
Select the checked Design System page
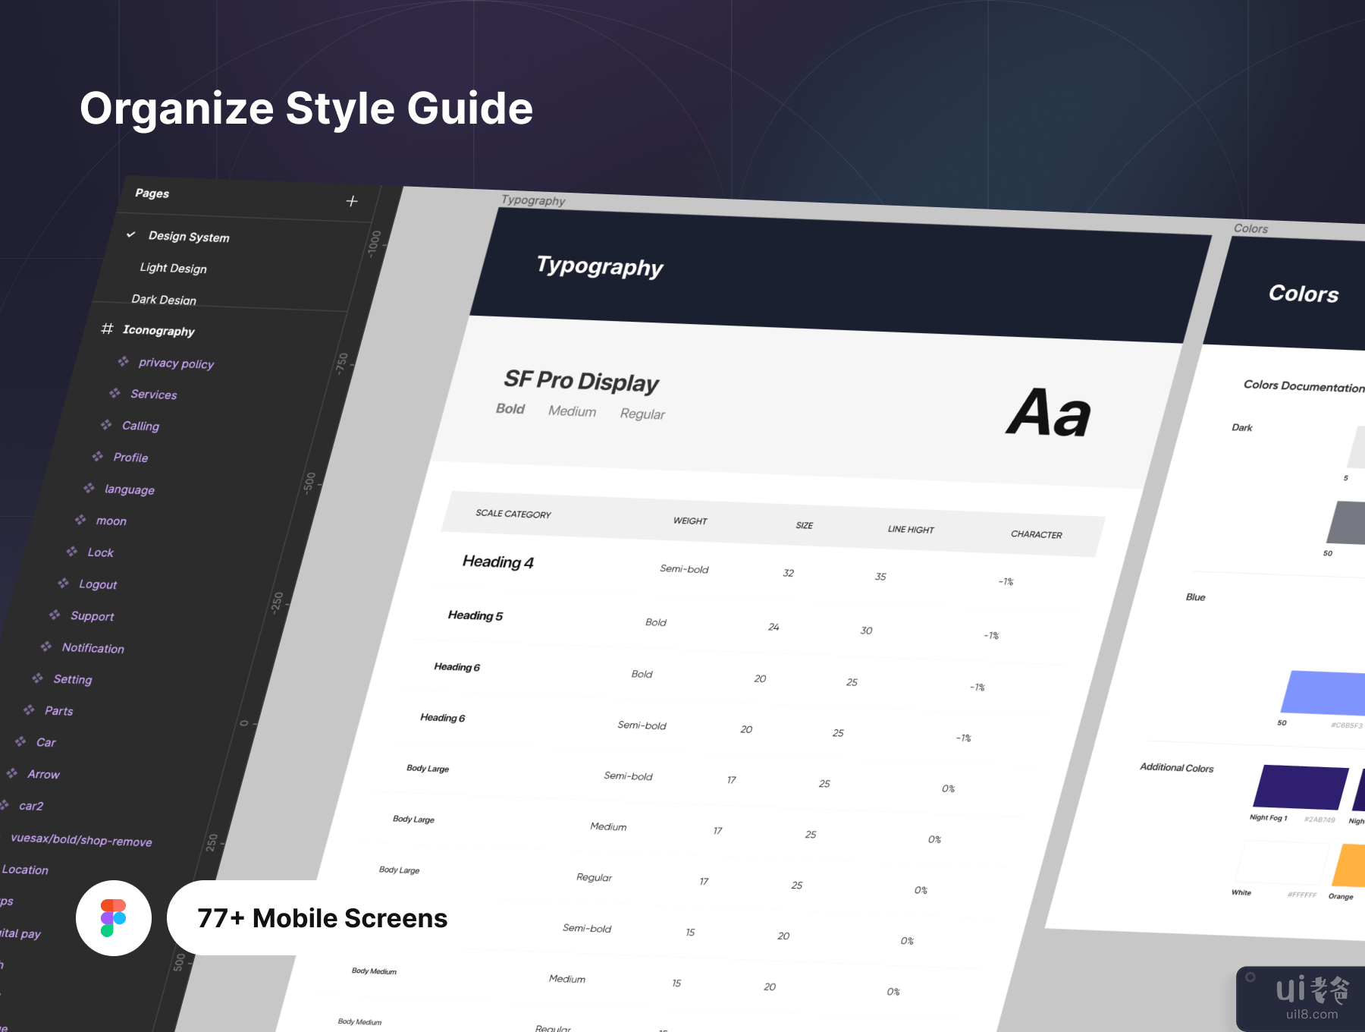click(x=189, y=237)
